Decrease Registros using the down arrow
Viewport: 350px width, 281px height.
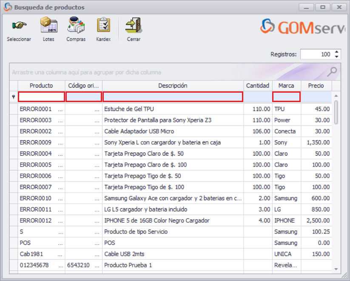[x=336, y=57]
